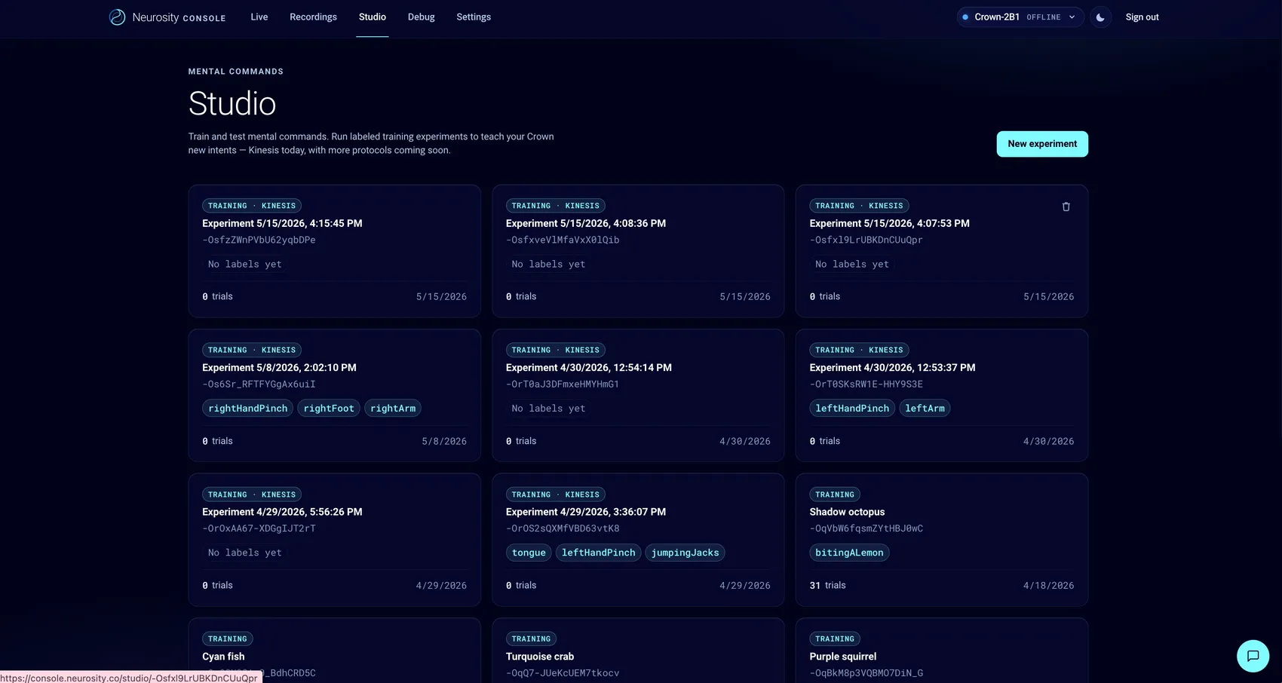
Task: Click '0 trials' on the 3:36:07 PM experiment
Action: coord(521,586)
